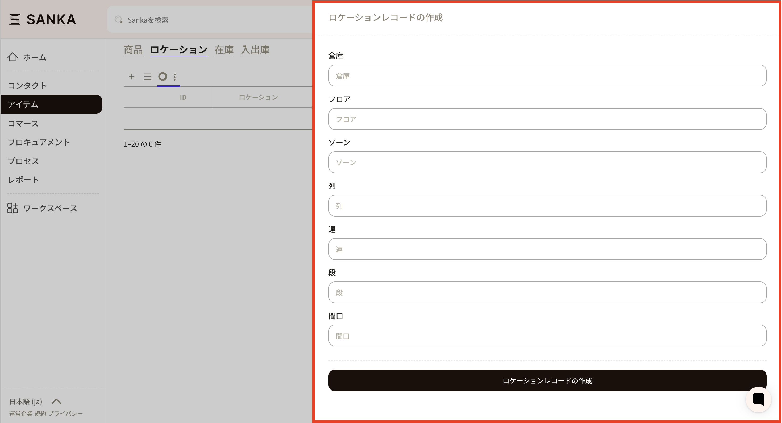Switch to the 在庫 tab
The width and height of the screenshot is (782, 423).
224,50
